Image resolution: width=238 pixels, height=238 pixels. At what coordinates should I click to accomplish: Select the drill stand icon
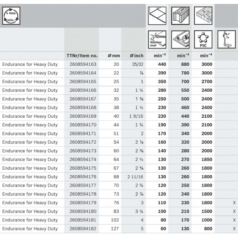(226, 39)
